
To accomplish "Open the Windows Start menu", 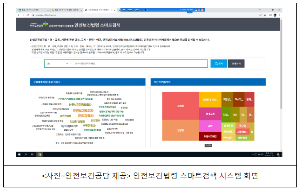I will coord(19,154).
